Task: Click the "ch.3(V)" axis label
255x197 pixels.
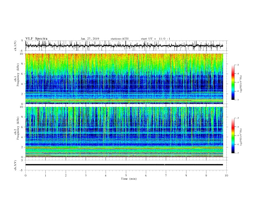Action: (15, 165)
